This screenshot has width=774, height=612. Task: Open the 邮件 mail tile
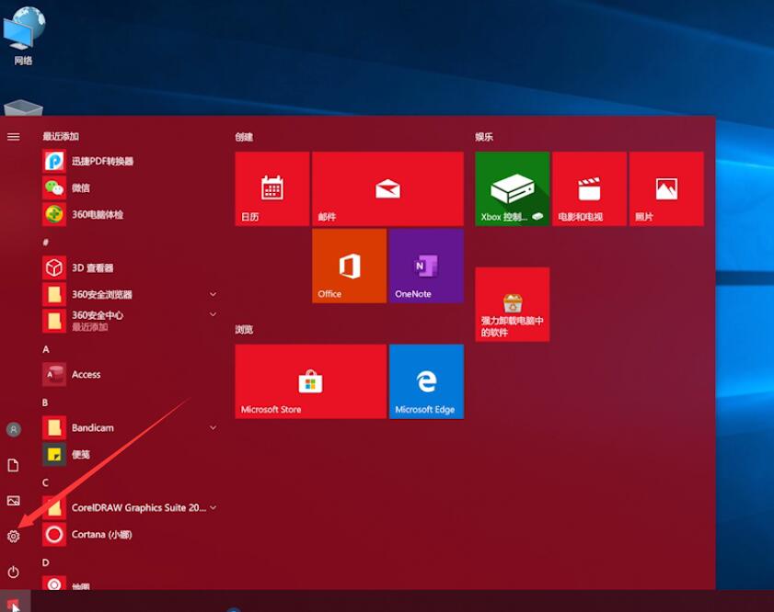point(387,188)
